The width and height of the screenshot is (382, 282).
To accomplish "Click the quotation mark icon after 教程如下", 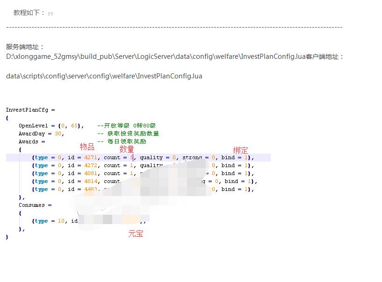I will click(x=50, y=14).
